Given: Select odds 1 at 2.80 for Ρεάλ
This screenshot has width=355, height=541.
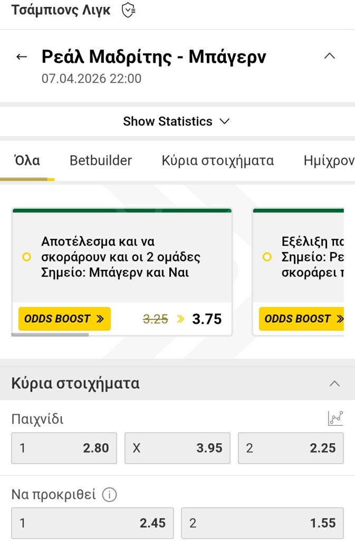Looking at the screenshot, I should [x=64, y=448].
